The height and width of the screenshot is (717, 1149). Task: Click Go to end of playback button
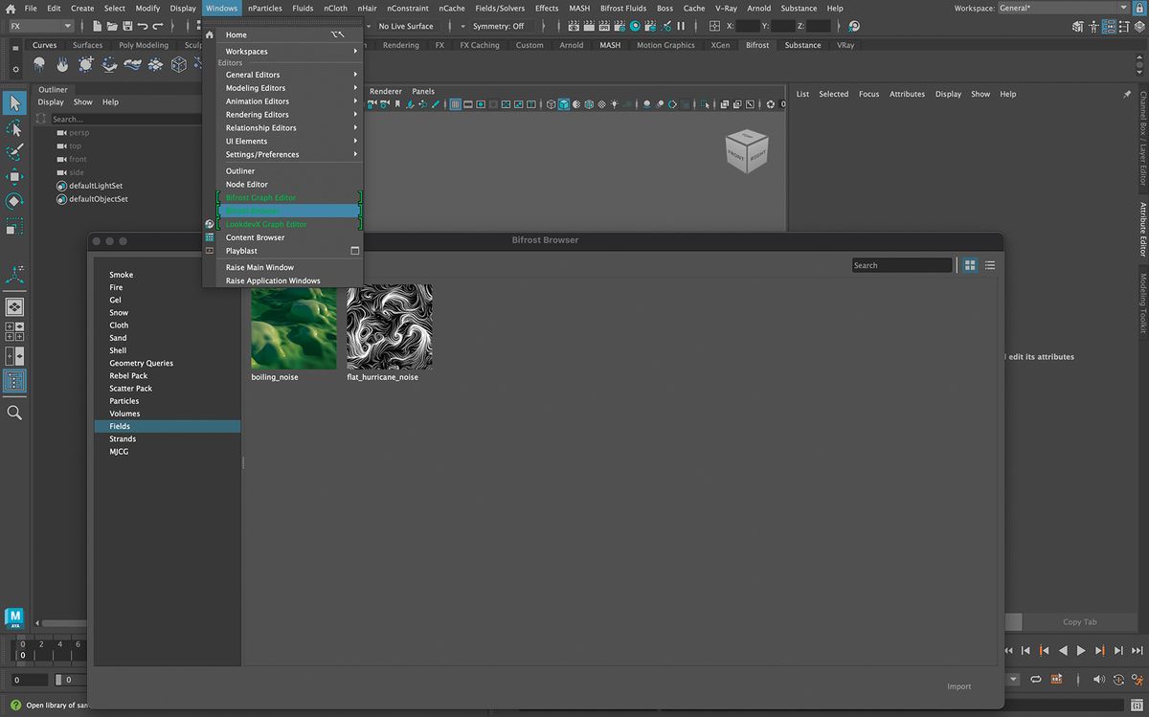click(1136, 651)
